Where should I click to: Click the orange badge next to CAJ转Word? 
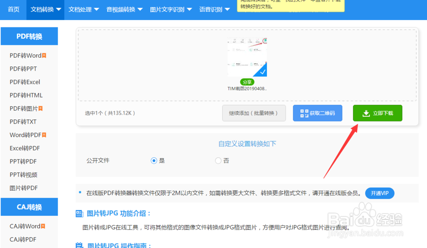(x=43, y=226)
